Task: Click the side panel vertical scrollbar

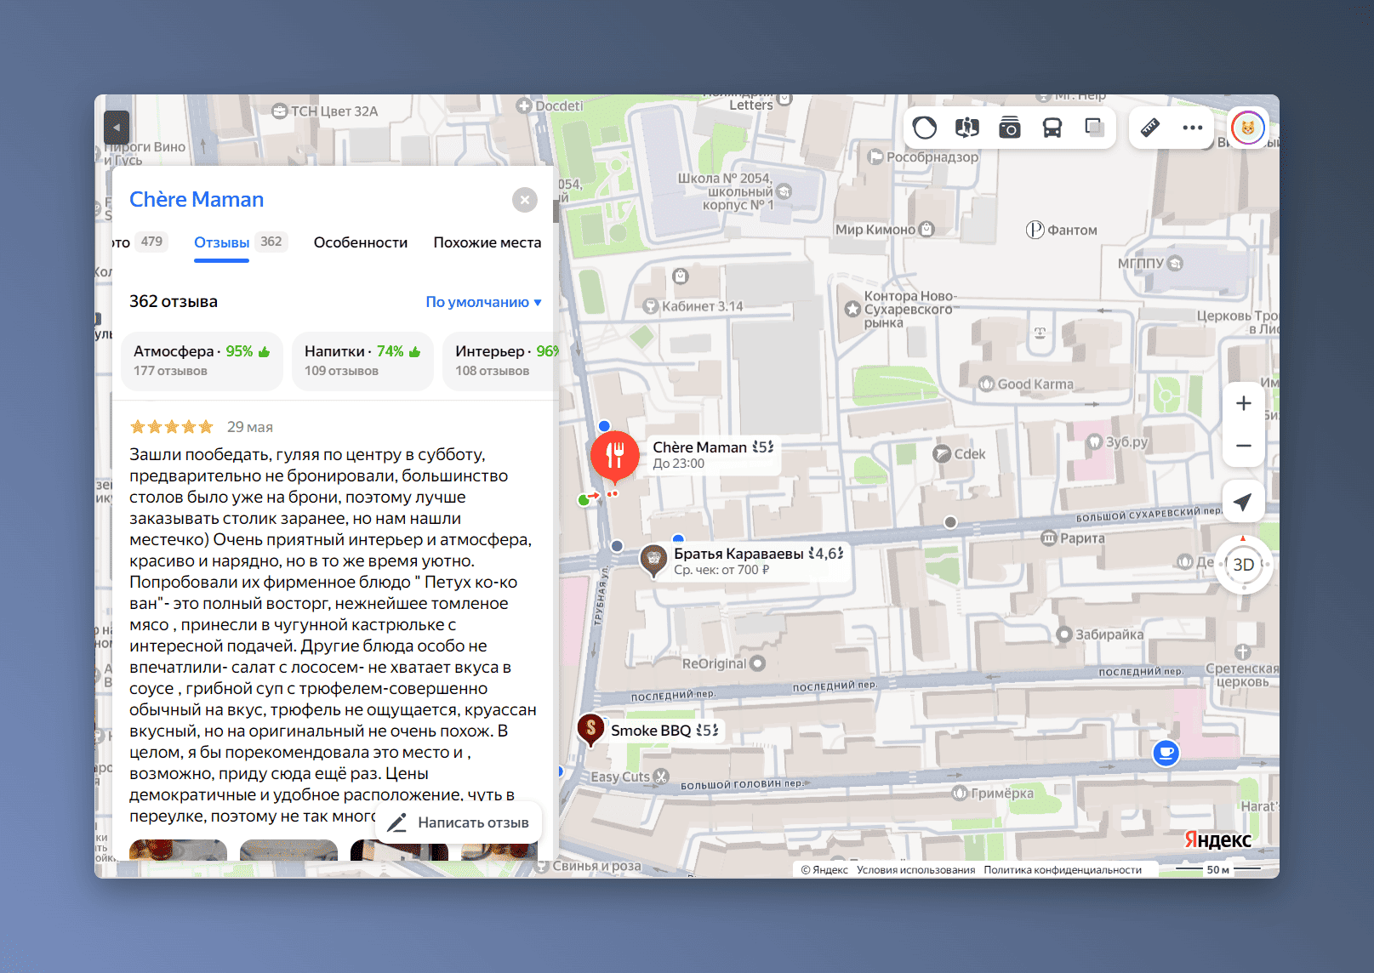Action: coord(556,211)
